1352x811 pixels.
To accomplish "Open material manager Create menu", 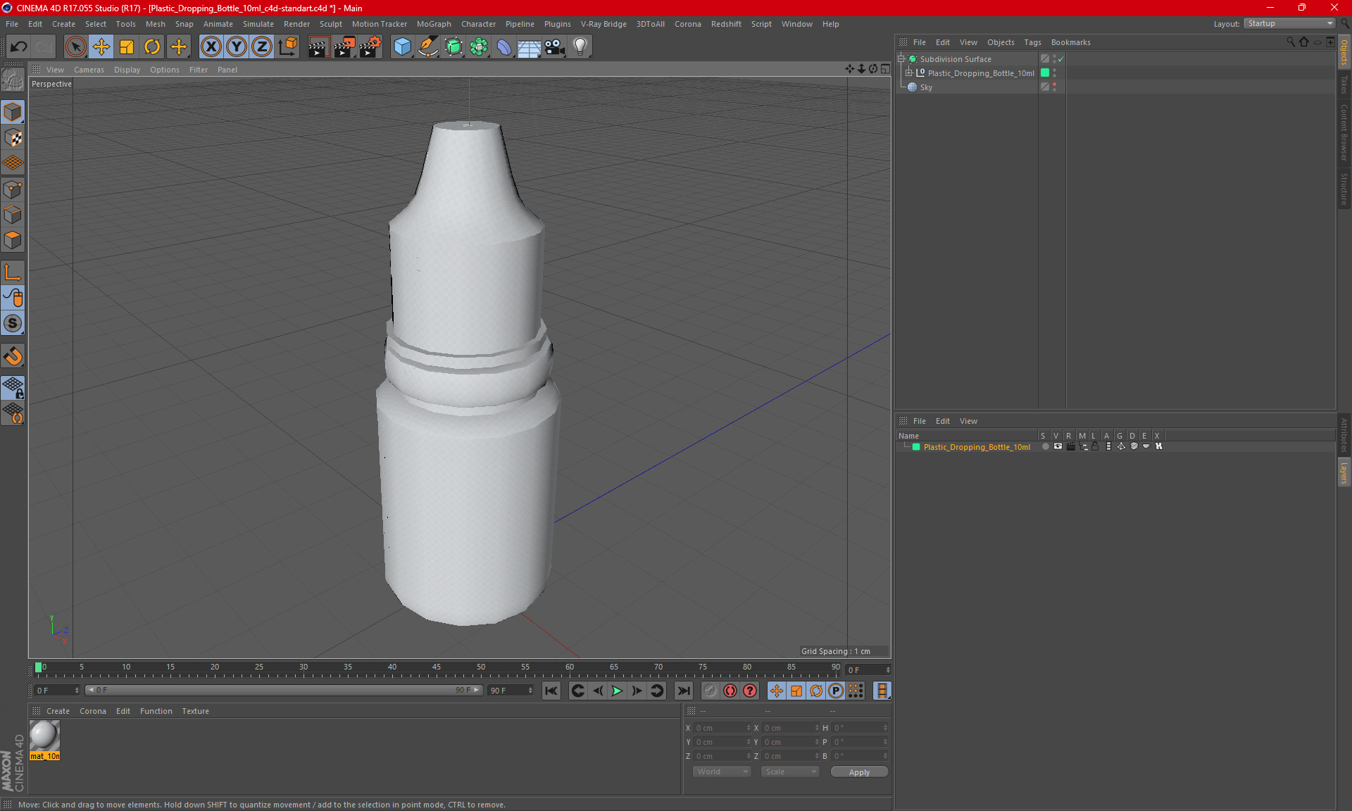I will 58,711.
